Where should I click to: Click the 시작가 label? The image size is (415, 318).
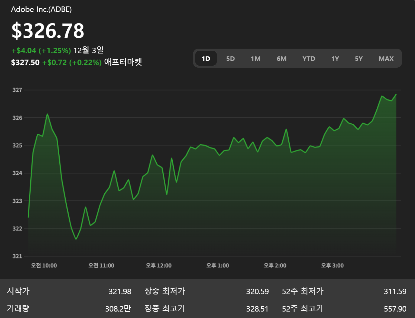coord(18,291)
